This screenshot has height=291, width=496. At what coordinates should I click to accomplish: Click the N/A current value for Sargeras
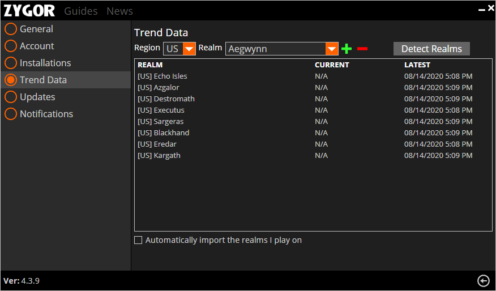pyautogui.click(x=321, y=122)
